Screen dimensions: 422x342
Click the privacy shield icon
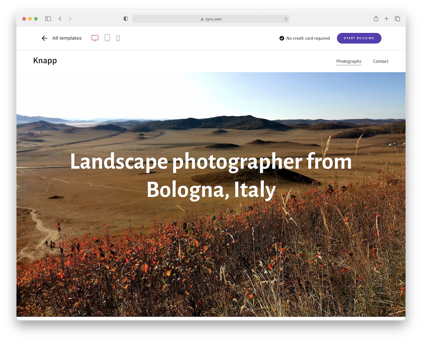[126, 19]
